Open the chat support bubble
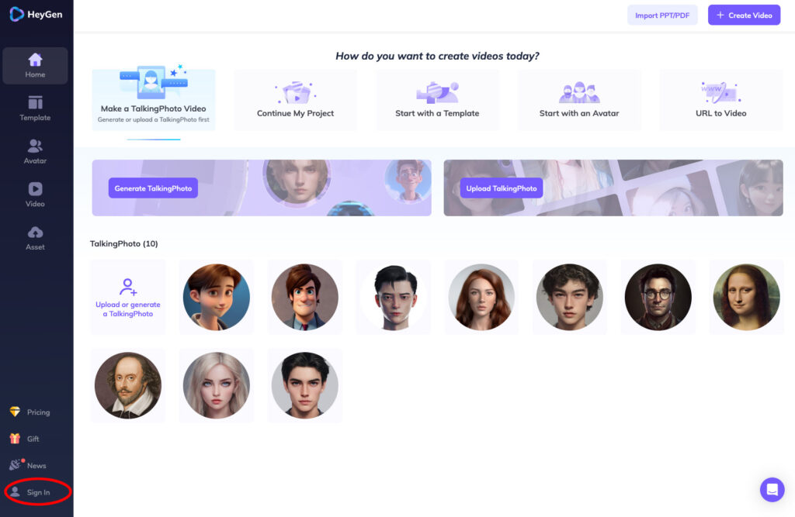The image size is (795, 517). point(772,490)
